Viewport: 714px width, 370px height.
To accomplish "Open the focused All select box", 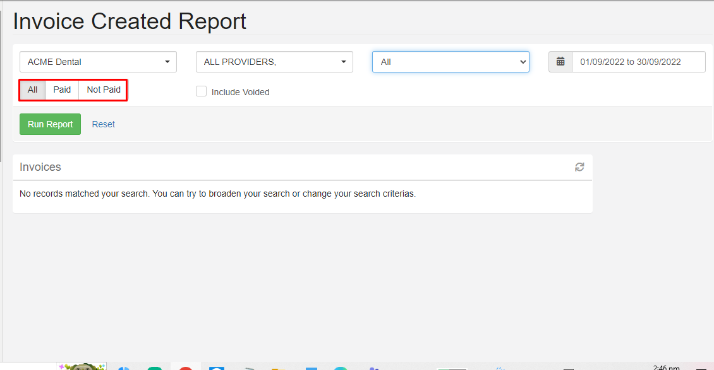I will [451, 62].
